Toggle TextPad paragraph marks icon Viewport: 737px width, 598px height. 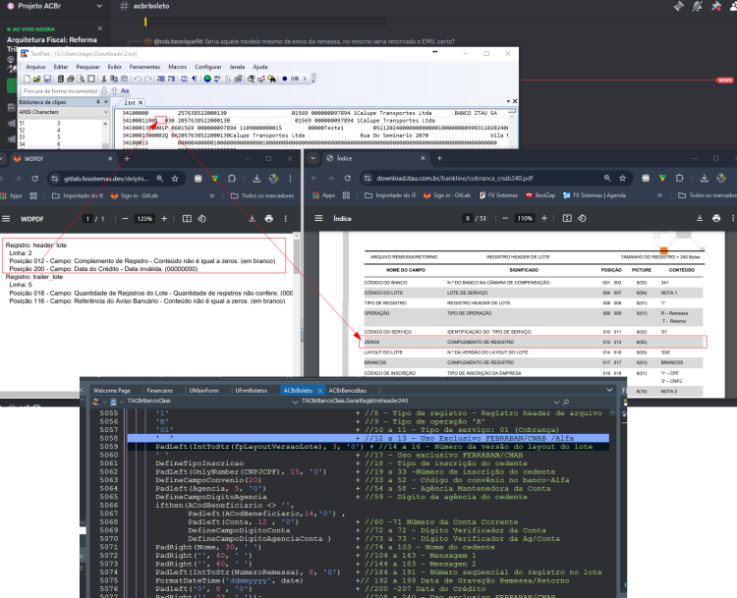tap(195, 79)
